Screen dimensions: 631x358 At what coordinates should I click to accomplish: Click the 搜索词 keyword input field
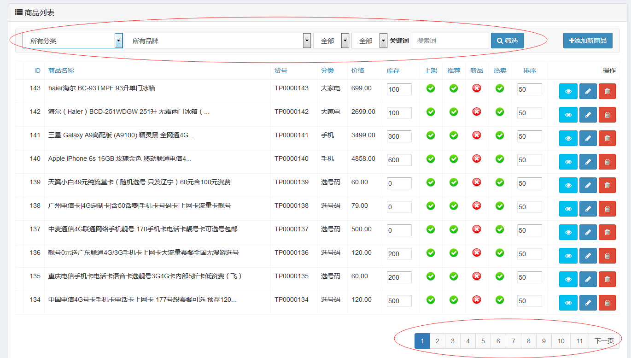pyautogui.click(x=450, y=41)
